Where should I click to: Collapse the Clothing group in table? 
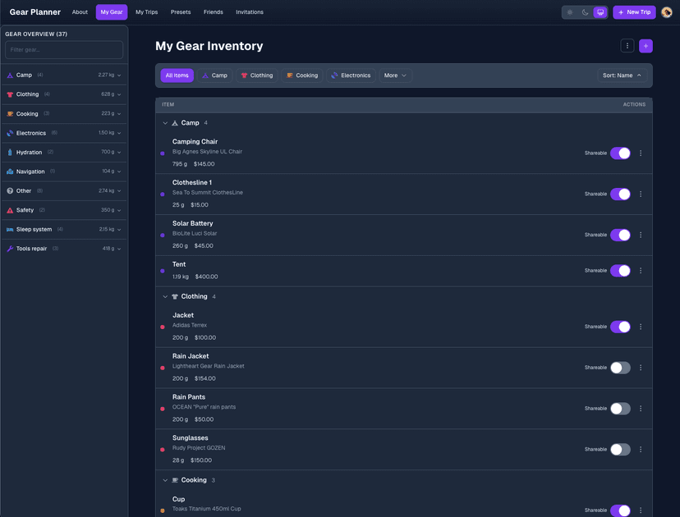tap(165, 297)
